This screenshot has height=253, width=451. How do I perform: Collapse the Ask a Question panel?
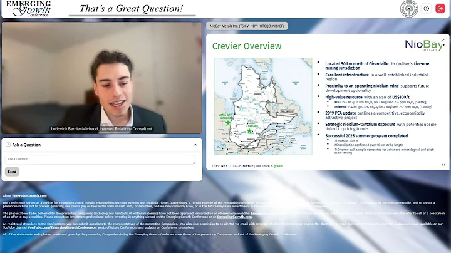click(x=195, y=145)
